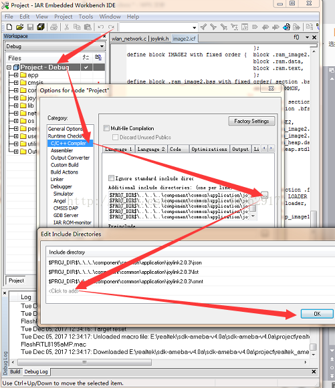Click the Project workspace tab at bottom
This screenshot has width=335, height=388.
tap(16, 280)
